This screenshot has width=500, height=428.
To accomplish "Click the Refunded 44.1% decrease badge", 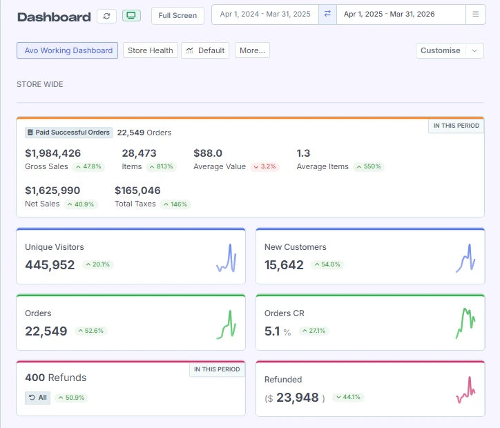I will point(348,397).
